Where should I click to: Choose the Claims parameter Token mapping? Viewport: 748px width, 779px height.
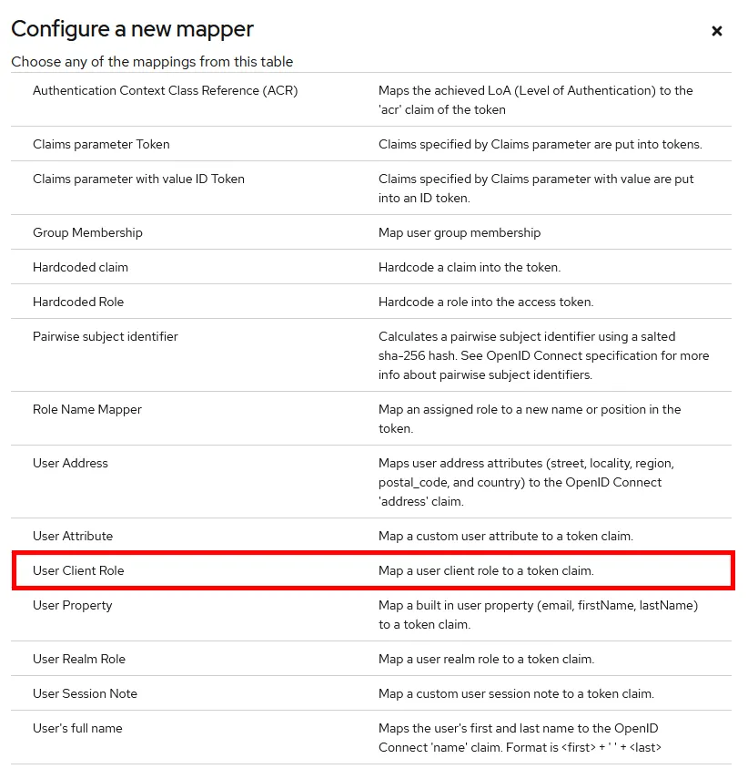tap(101, 144)
